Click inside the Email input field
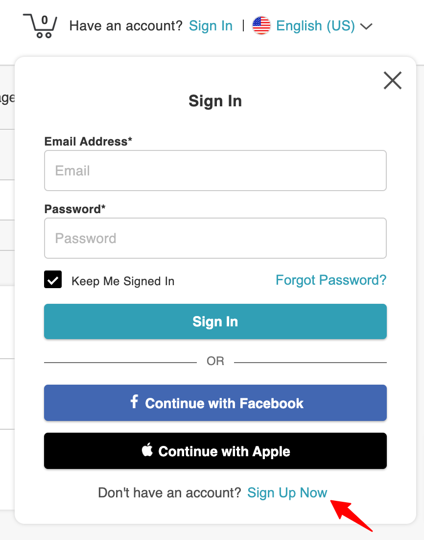 (215, 171)
